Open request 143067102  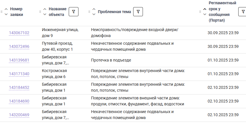pos(19,33)
